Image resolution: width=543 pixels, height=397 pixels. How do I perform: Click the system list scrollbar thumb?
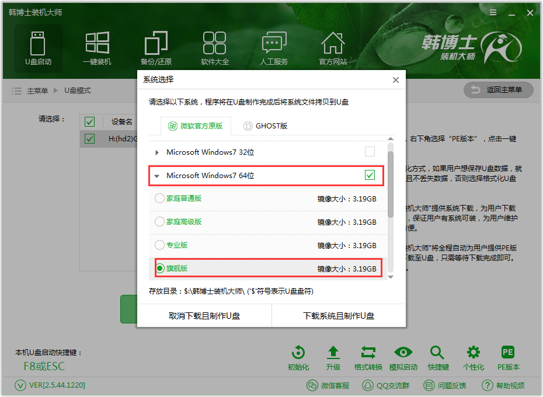click(x=391, y=184)
